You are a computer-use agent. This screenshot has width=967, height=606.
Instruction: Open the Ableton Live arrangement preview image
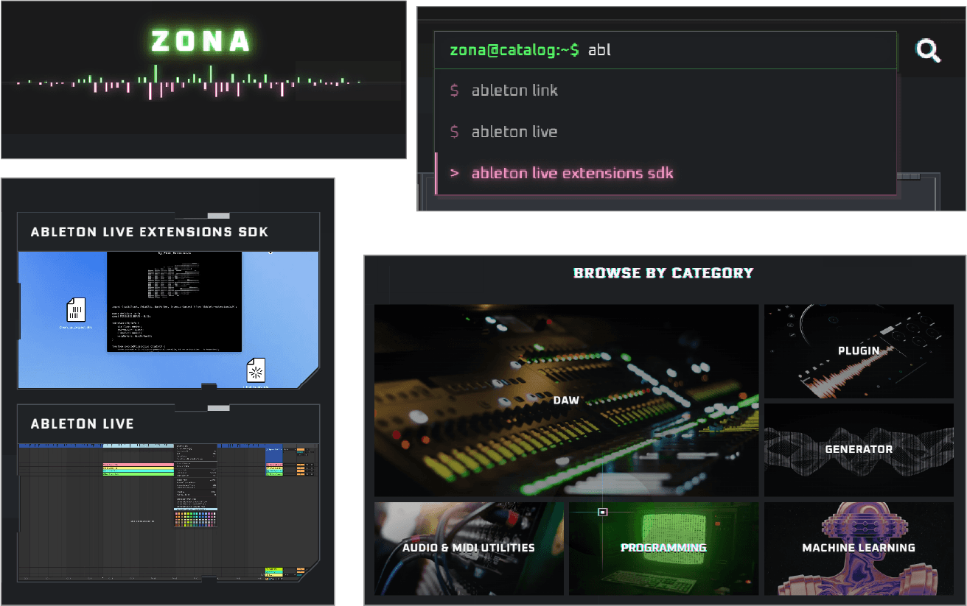tap(168, 512)
